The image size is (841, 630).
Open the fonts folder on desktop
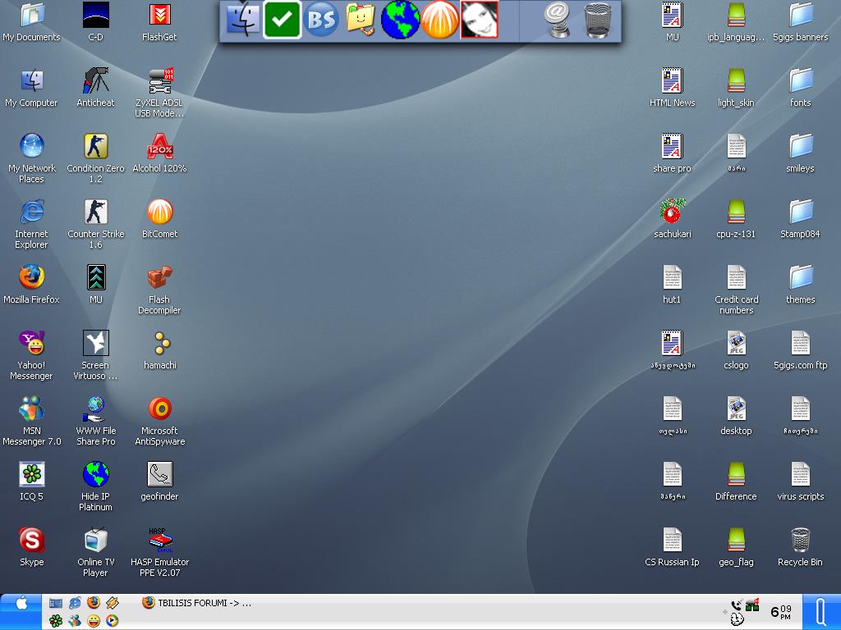point(800,87)
